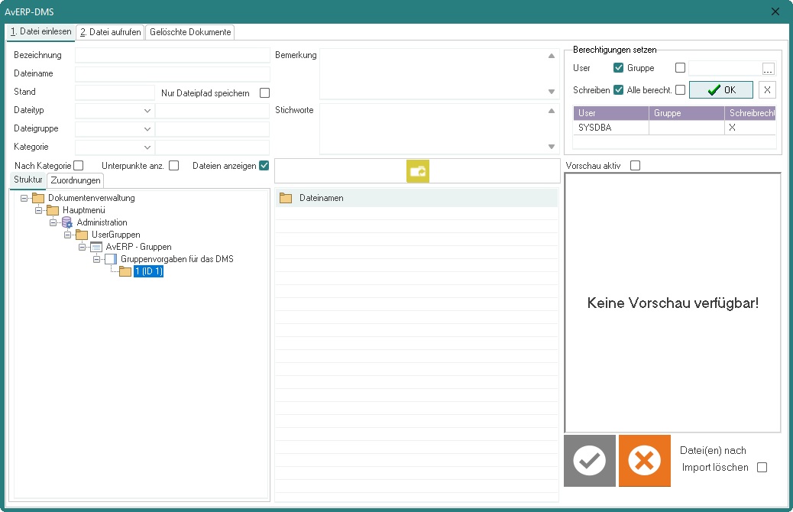Click the OK button in permissions
This screenshot has width=793, height=512.
coord(720,89)
